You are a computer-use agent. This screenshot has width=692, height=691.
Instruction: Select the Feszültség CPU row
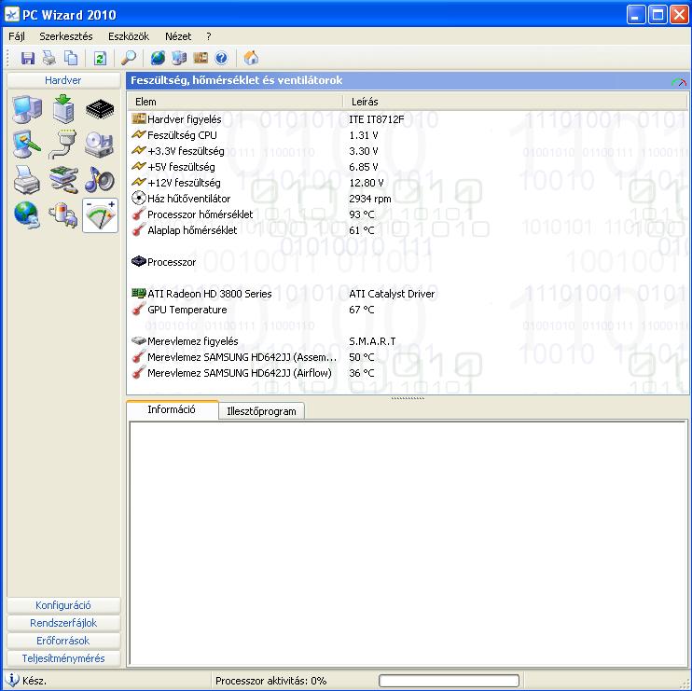click(x=408, y=135)
